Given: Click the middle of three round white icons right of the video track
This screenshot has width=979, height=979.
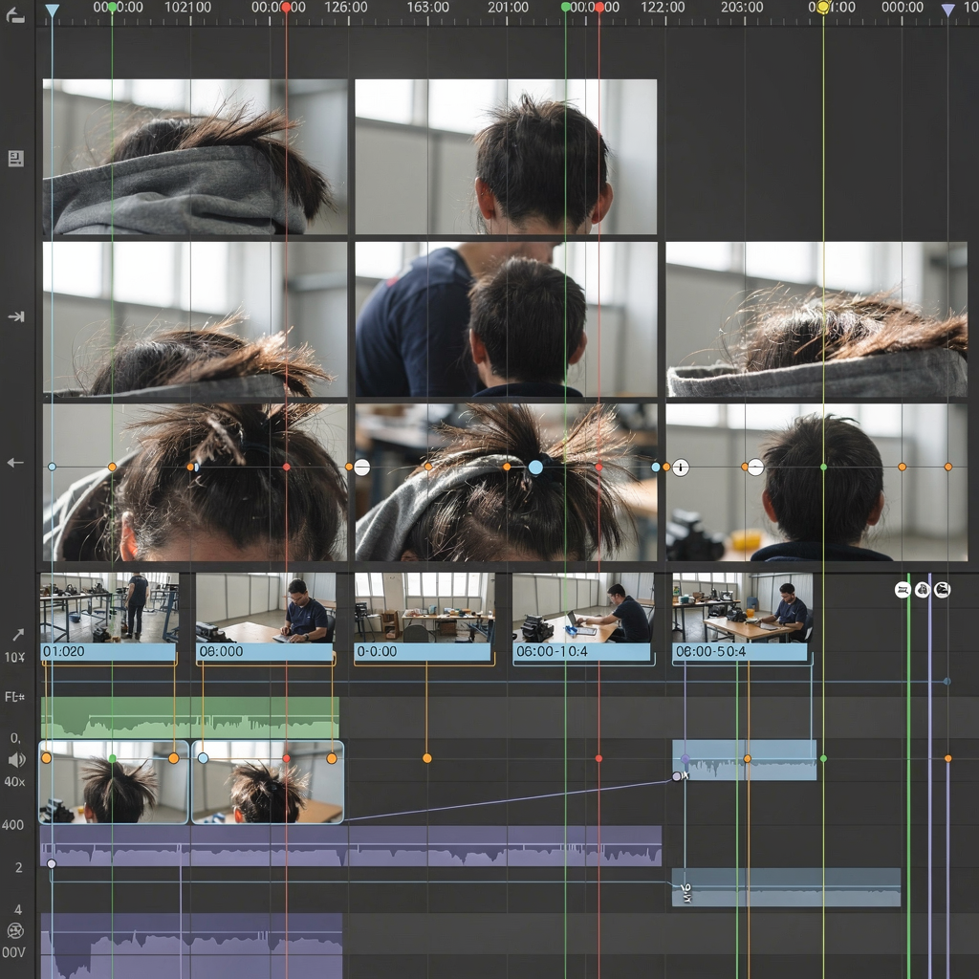Looking at the screenshot, I should tap(923, 590).
